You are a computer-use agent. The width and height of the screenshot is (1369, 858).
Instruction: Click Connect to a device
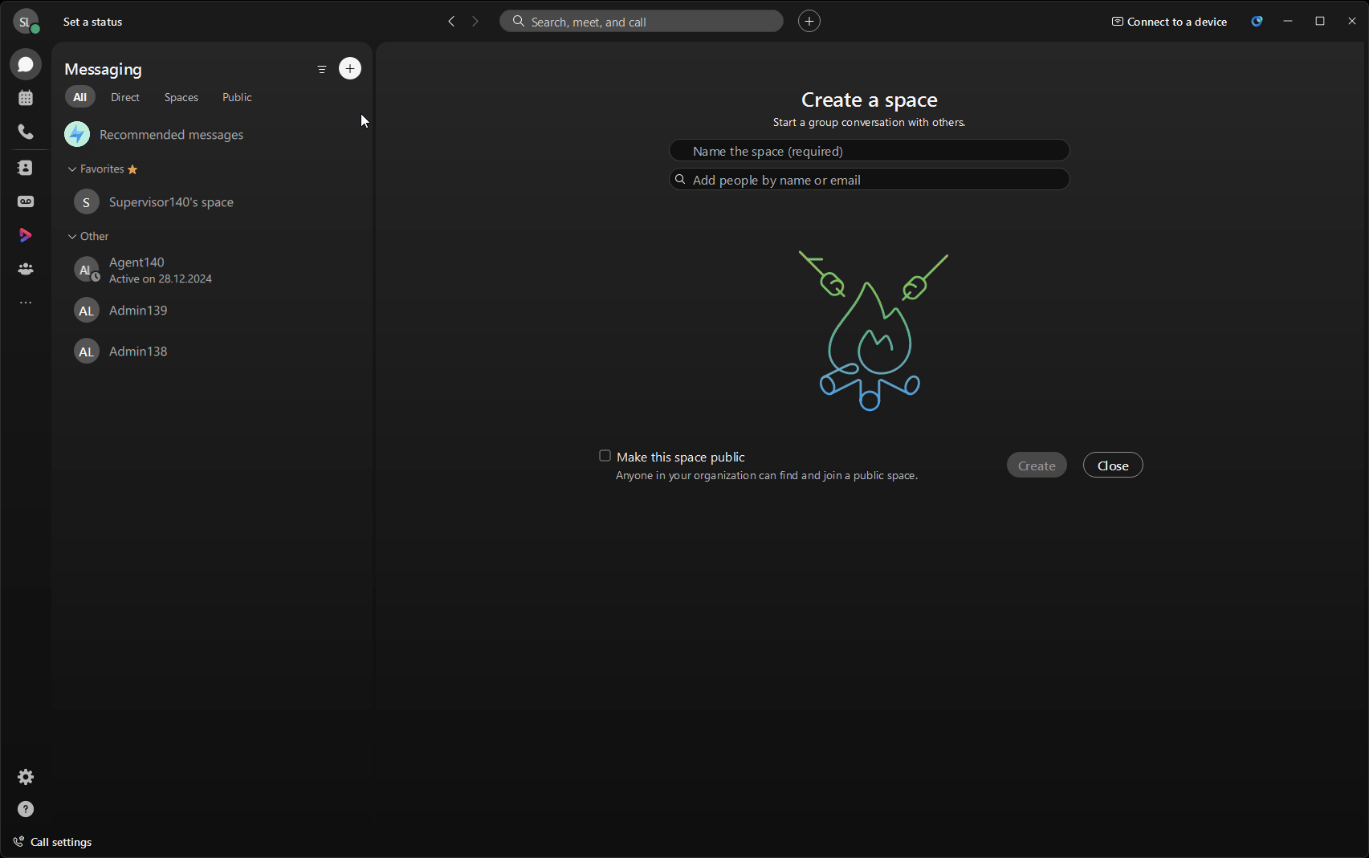click(1169, 22)
